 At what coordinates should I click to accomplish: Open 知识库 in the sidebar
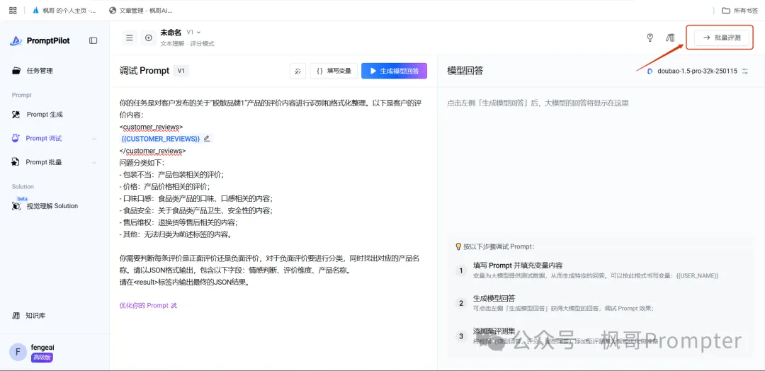(35, 316)
